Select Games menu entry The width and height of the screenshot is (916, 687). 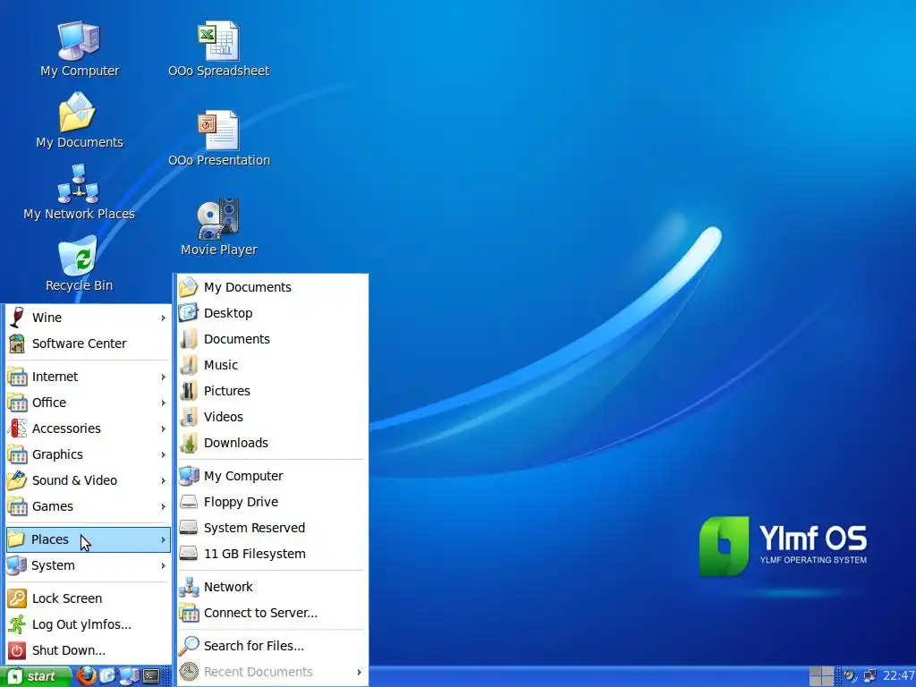point(89,506)
